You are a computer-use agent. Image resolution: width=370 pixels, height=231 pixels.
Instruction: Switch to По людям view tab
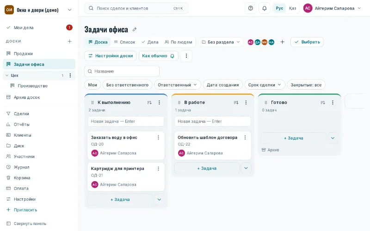tap(179, 42)
